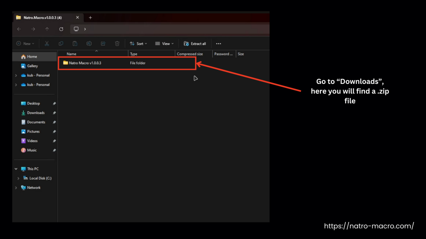Click the Rename icon in toolbar
The image size is (426, 239).
[89, 44]
